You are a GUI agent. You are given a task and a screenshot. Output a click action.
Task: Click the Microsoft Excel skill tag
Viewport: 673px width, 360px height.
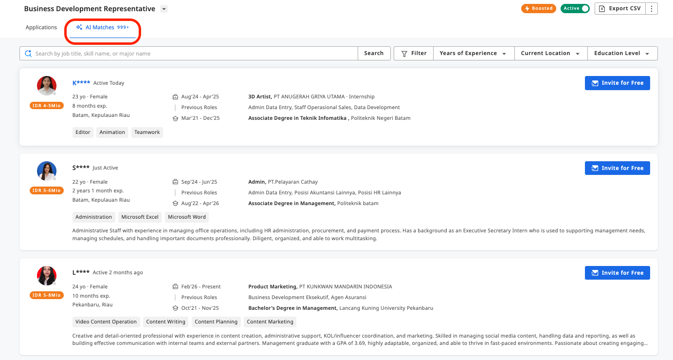click(x=140, y=217)
